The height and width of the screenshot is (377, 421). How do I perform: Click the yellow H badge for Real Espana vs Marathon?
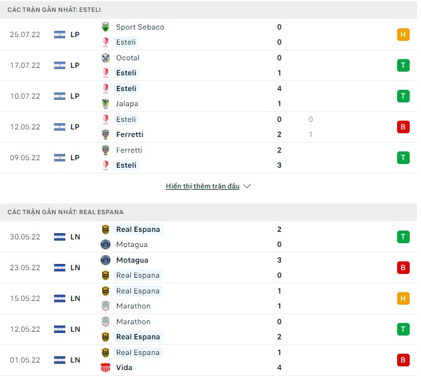(403, 298)
